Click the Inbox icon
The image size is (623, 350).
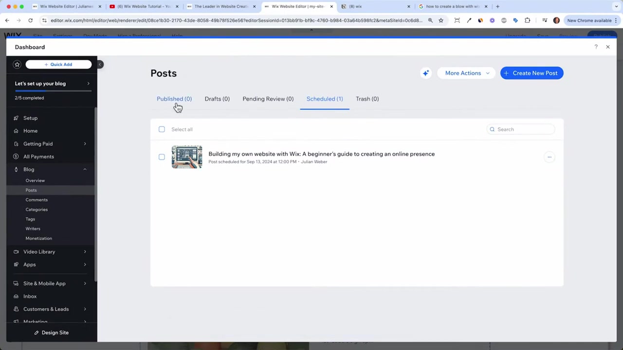16,296
